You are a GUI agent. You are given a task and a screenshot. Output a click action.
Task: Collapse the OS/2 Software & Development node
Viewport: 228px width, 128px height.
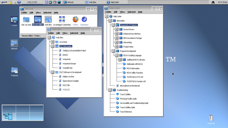[x=52, y=72]
